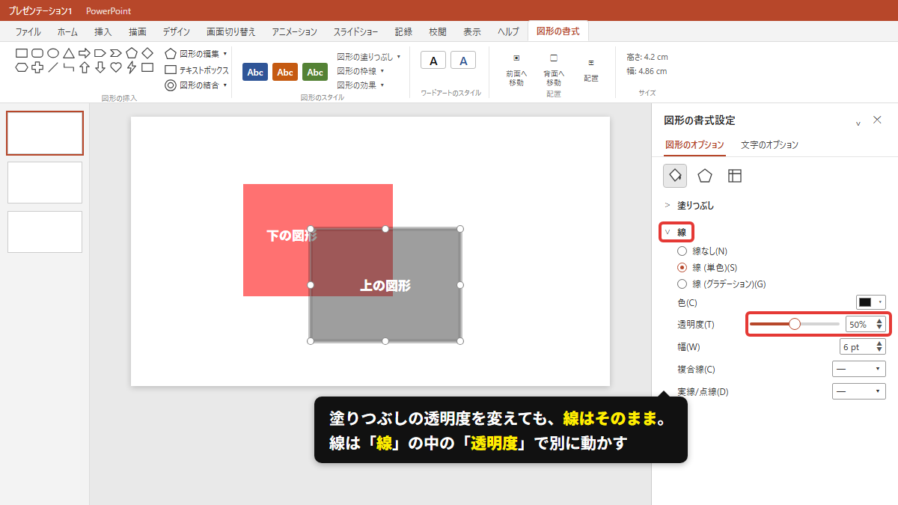Image resolution: width=898 pixels, height=505 pixels.
Task: Open Size & Properties pane icon
Action: click(x=735, y=176)
